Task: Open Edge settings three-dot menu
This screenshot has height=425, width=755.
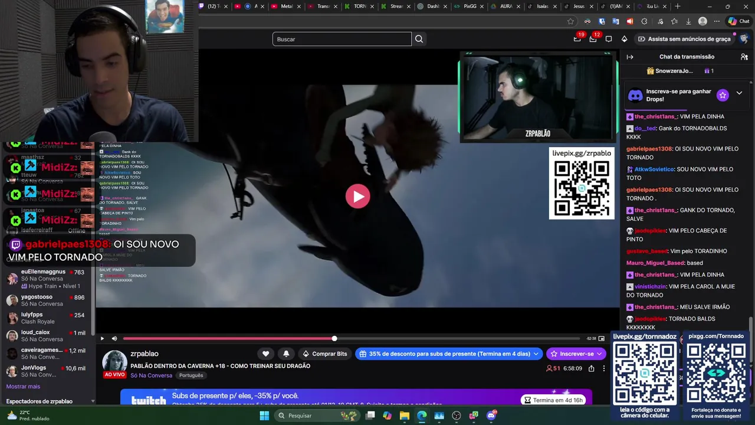Action: pyautogui.click(x=717, y=21)
